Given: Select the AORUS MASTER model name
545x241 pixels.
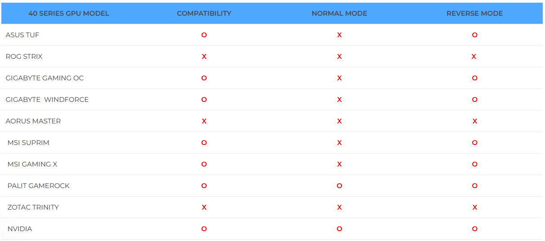Looking at the screenshot, I should pyautogui.click(x=33, y=121).
